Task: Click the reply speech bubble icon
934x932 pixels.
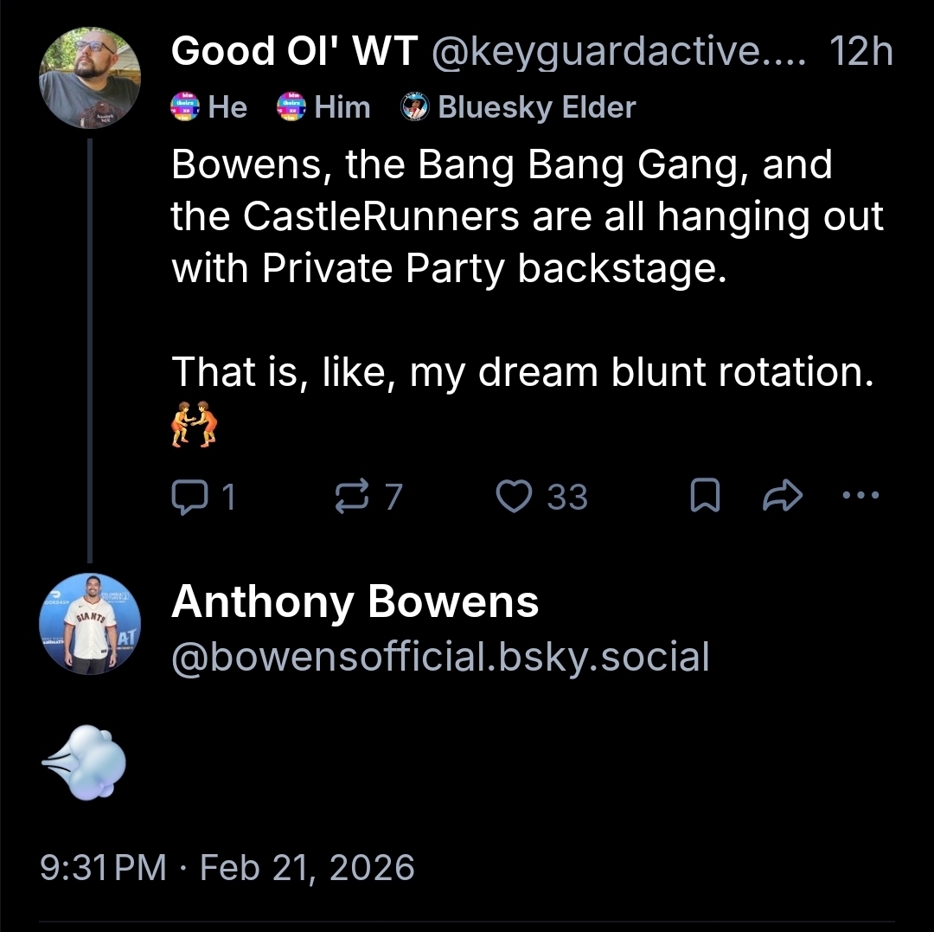Action: (186, 496)
